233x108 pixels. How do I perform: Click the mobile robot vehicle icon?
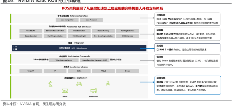click(x=79, y=84)
